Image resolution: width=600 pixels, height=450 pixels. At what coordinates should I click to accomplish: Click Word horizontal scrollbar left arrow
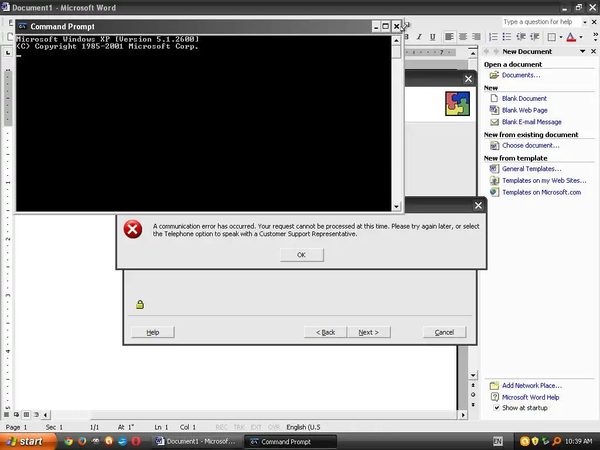click(46, 415)
